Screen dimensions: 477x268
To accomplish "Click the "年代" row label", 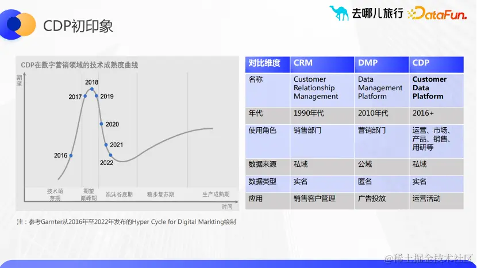I will (x=256, y=113).
